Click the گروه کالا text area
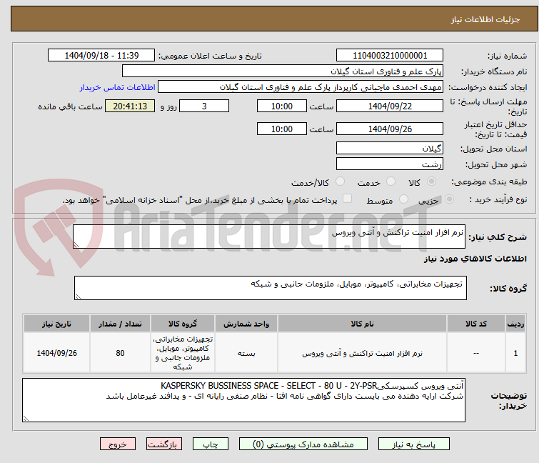This screenshot has width=539, height=463. click(270, 287)
